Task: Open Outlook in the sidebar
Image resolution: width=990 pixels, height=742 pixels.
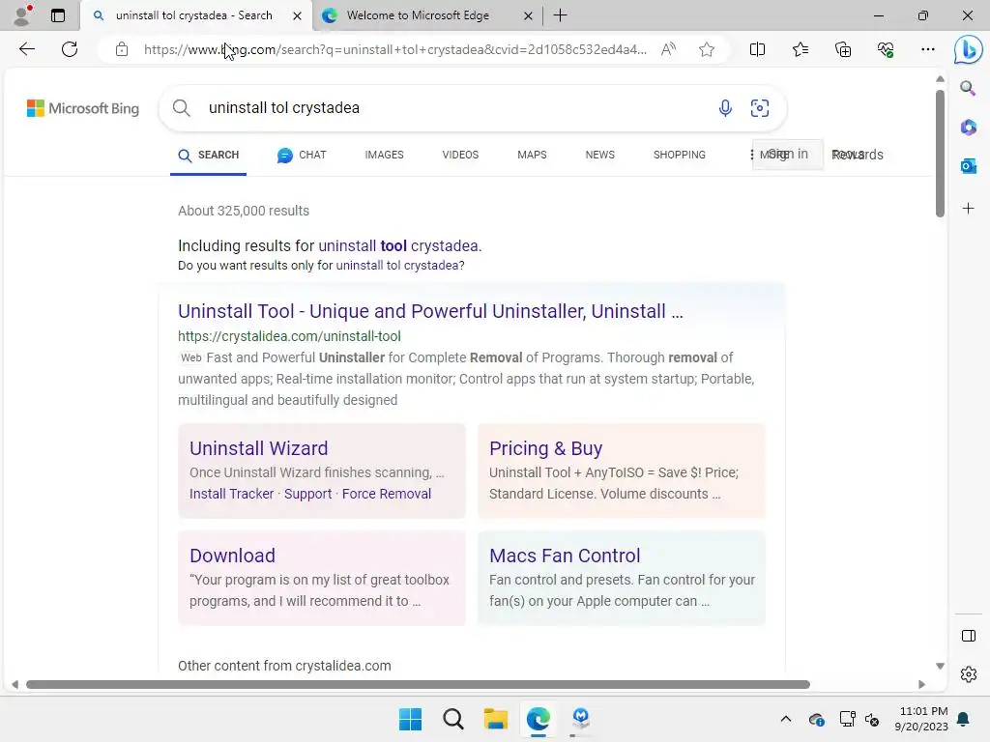Action: [x=968, y=166]
